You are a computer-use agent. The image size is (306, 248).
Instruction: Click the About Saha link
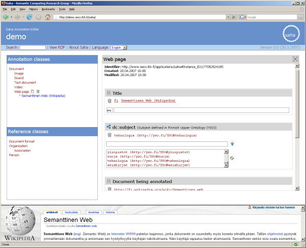point(79,47)
